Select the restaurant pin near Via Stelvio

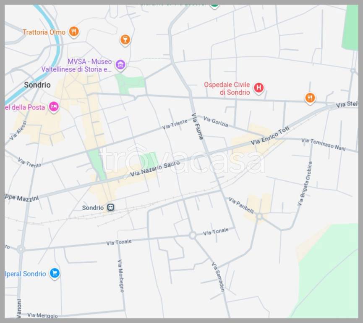[x=310, y=98]
